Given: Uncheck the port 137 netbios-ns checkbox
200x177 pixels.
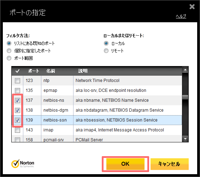Looking at the screenshot, I should click(17, 100).
